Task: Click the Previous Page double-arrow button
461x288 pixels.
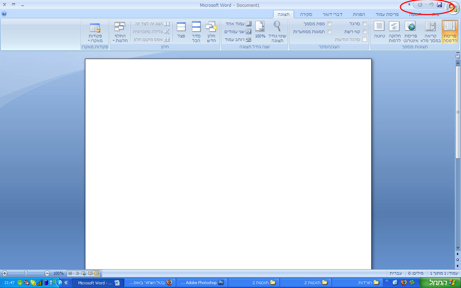Action: [458, 254]
